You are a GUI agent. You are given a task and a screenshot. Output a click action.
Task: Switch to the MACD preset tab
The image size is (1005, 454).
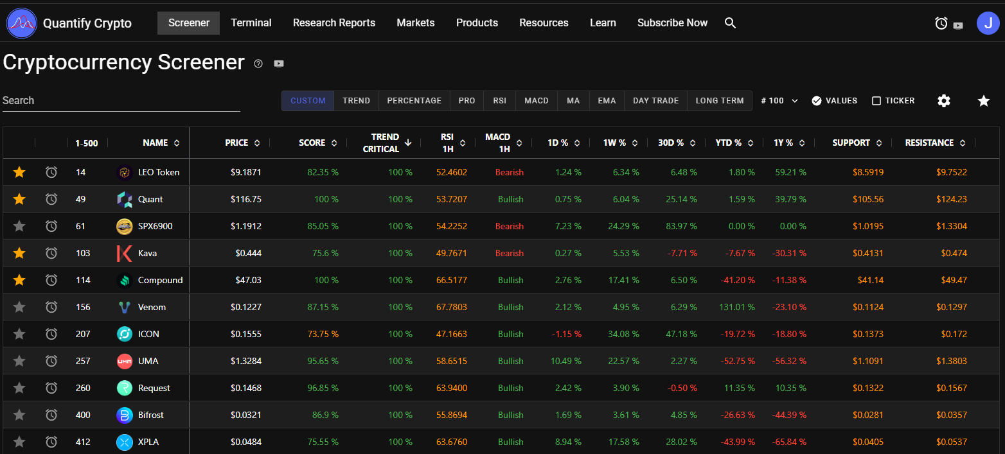click(536, 101)
